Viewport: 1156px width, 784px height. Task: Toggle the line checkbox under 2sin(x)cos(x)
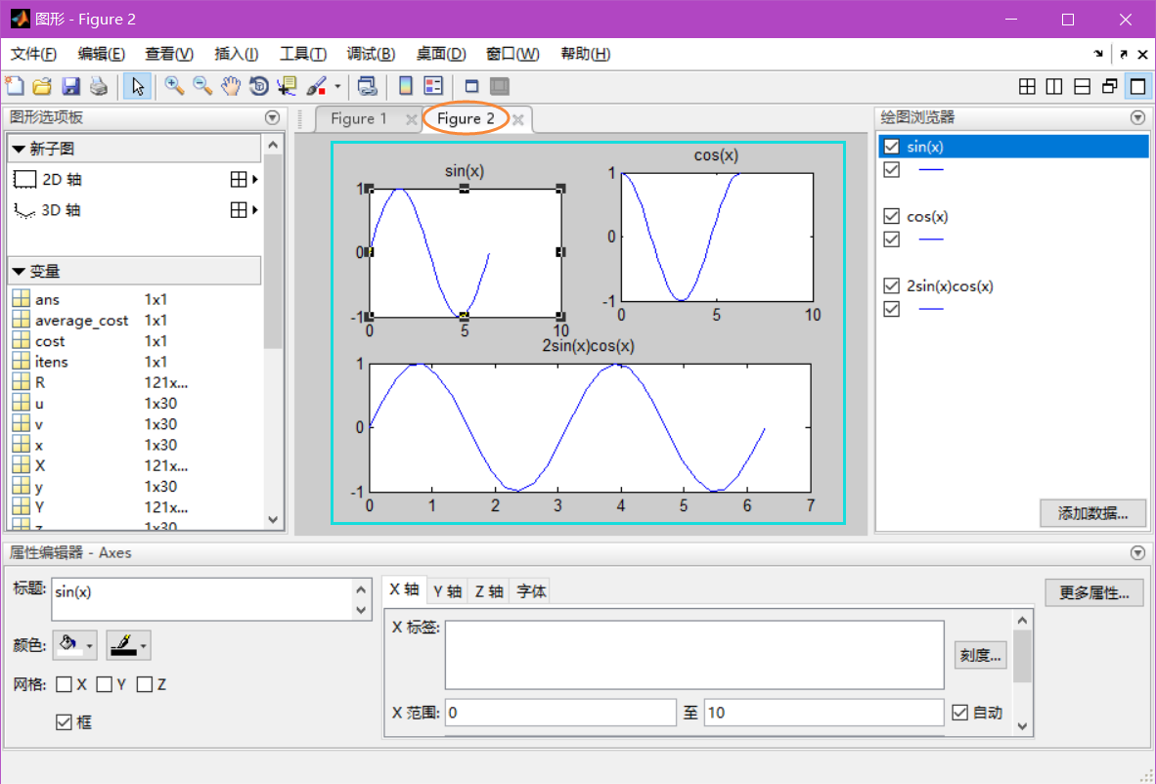tap(892, 310)
